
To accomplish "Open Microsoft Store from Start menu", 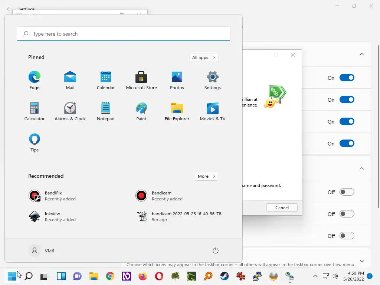I will coord(141,81).
